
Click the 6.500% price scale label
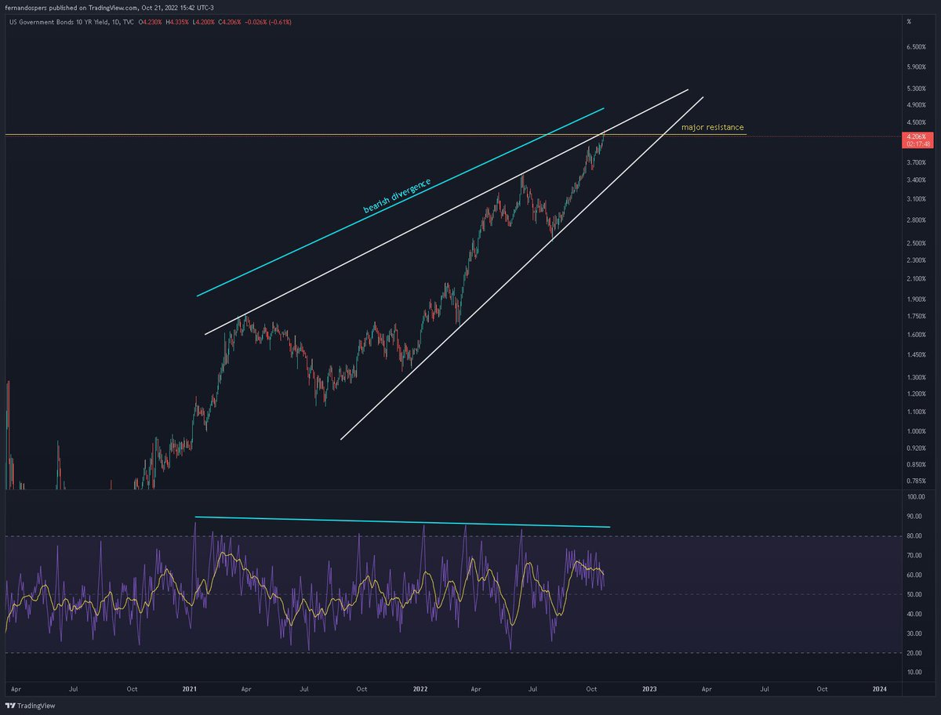coord(916,47)
